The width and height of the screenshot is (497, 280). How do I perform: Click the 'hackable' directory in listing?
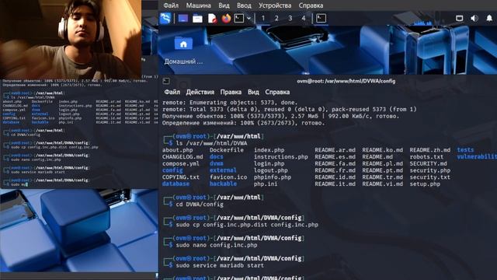(x=223, y=184)
